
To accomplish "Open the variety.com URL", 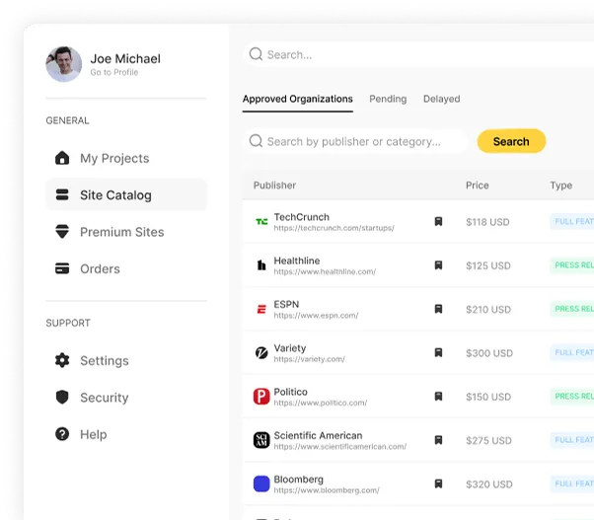I will coord(309,359).
